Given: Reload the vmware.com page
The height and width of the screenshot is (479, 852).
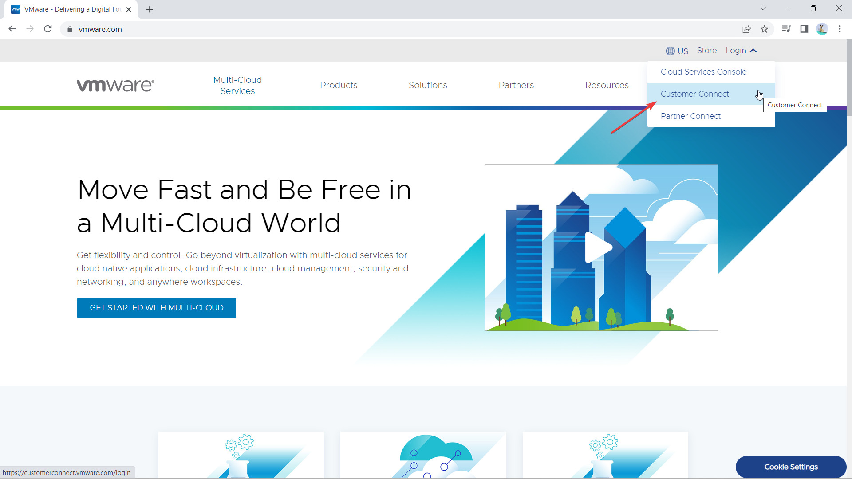Looking at the screenshot, I should tap(48, 29).
